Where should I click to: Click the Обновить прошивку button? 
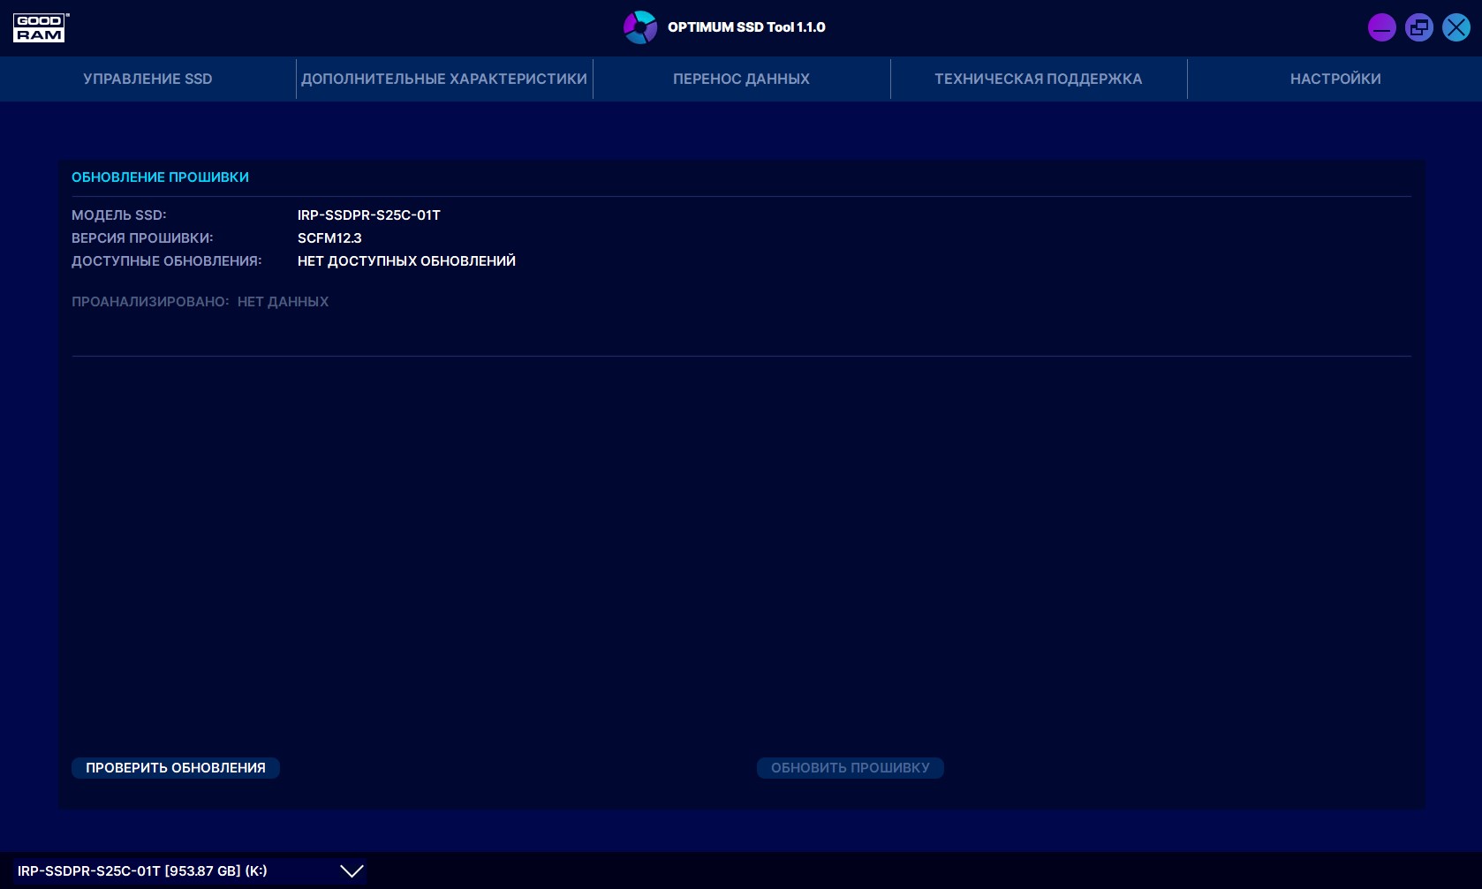(x=850, y=768)
